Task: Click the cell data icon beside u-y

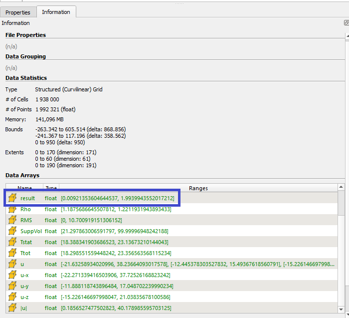Action: tap(12, 286)
